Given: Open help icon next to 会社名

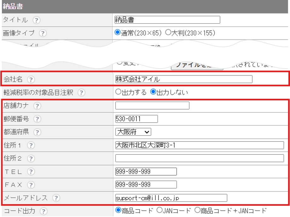Looking at the screenshot, I should coord(31,80).
